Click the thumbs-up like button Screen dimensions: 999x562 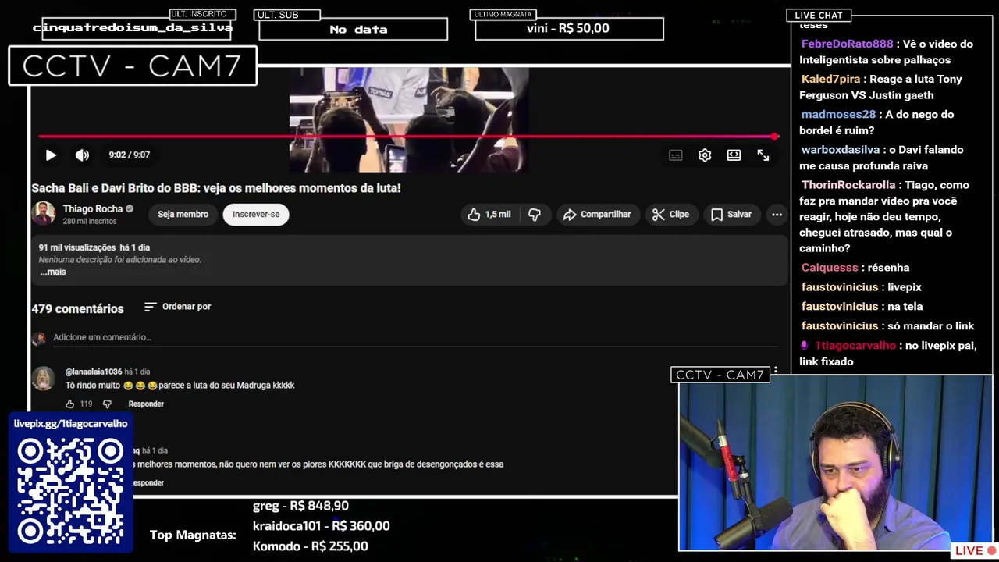pyautogui.click(x=489, y=215)
